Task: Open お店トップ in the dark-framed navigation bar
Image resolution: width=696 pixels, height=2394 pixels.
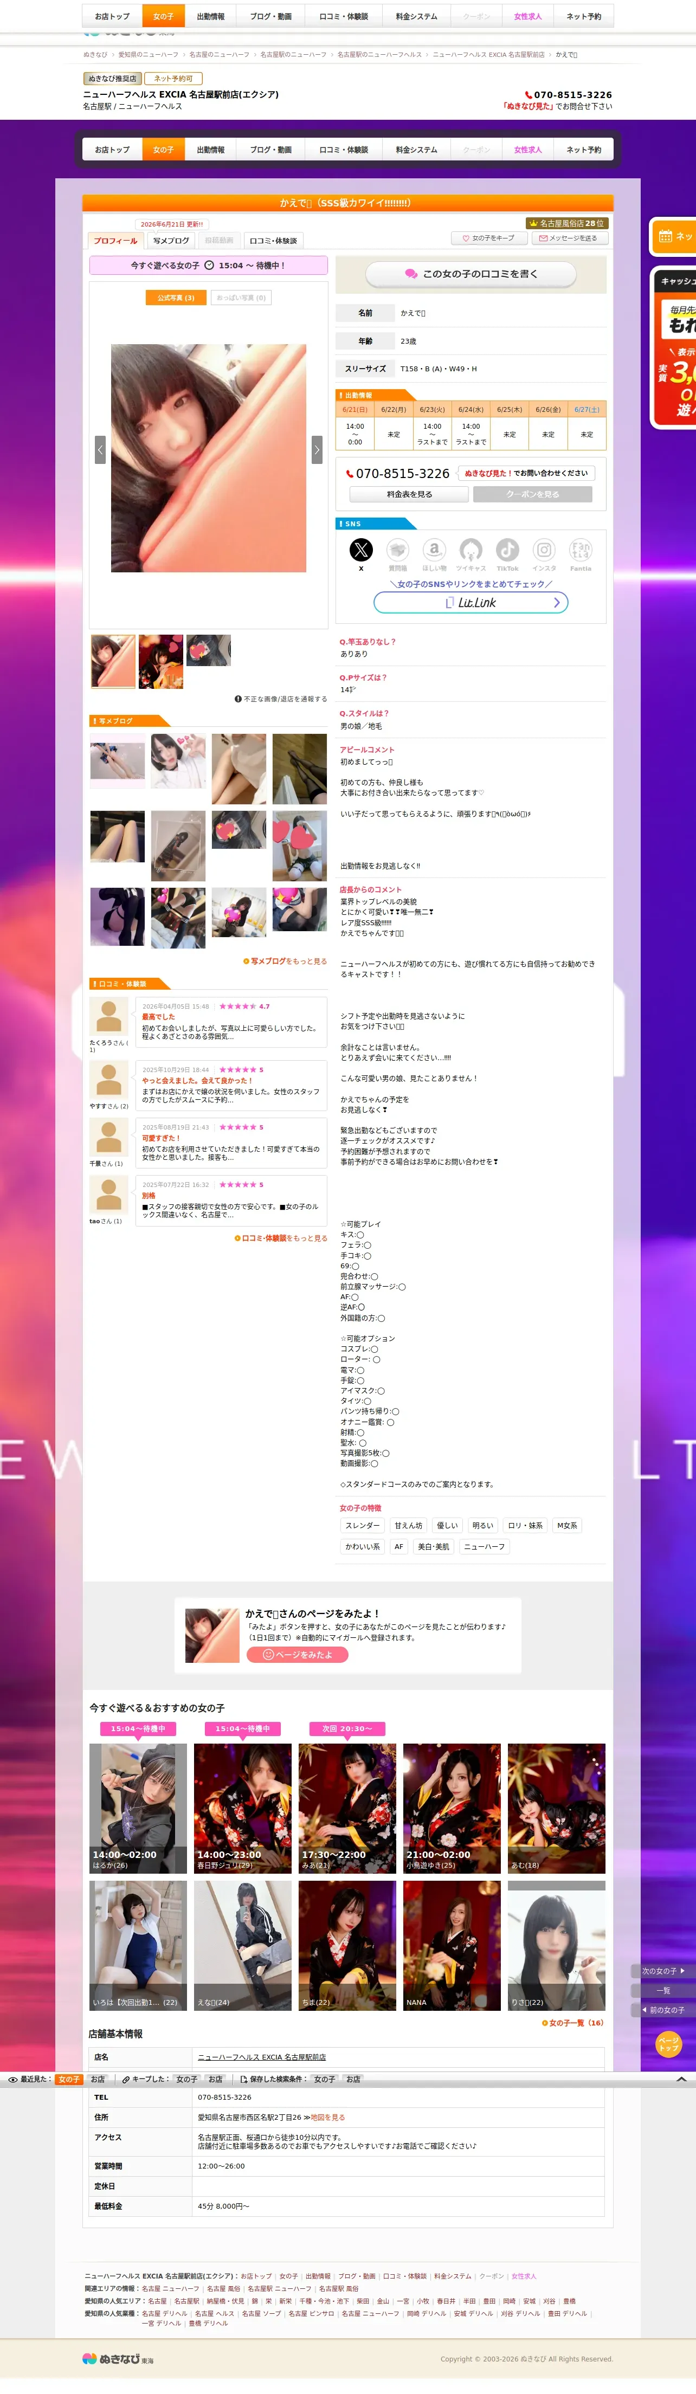Action: click(112, 150)
